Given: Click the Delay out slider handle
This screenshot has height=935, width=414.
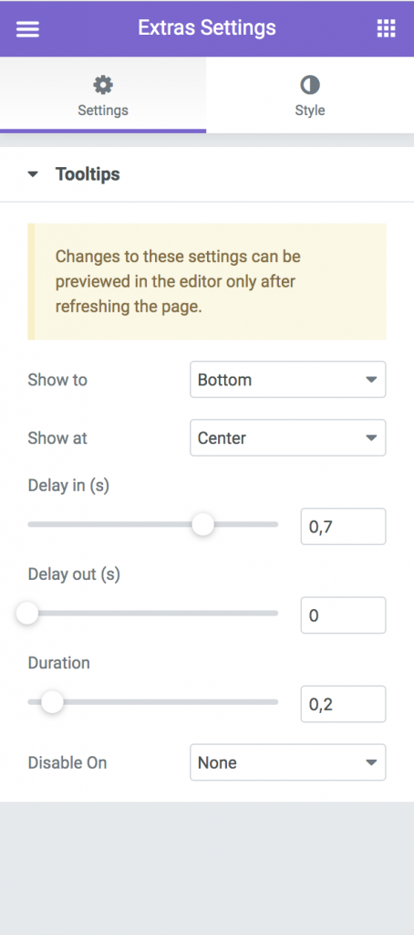Looking at the screenshot, I should click(x=27, y=614).
